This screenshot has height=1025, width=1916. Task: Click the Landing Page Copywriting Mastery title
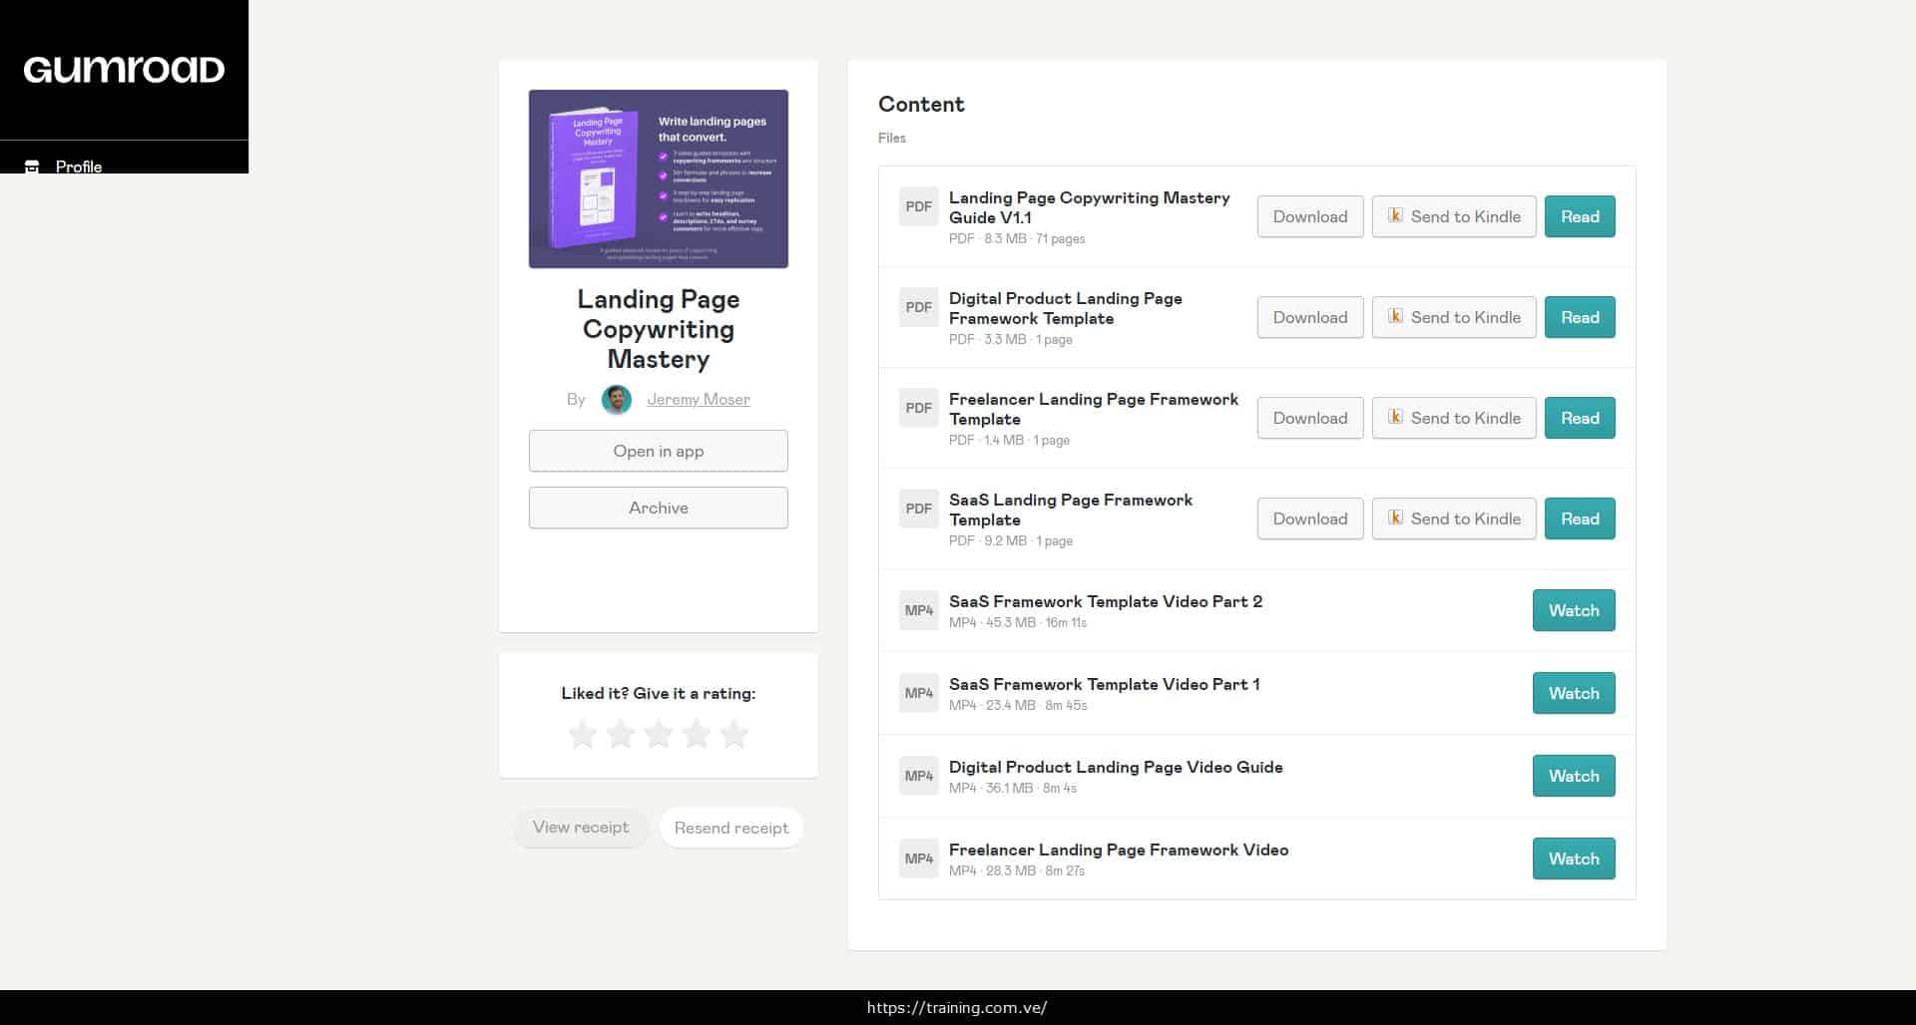point(659,329)
